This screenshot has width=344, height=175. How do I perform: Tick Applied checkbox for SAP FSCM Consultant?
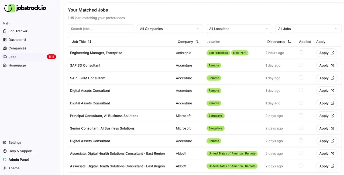pyautogui.click(x=301, y=77)
